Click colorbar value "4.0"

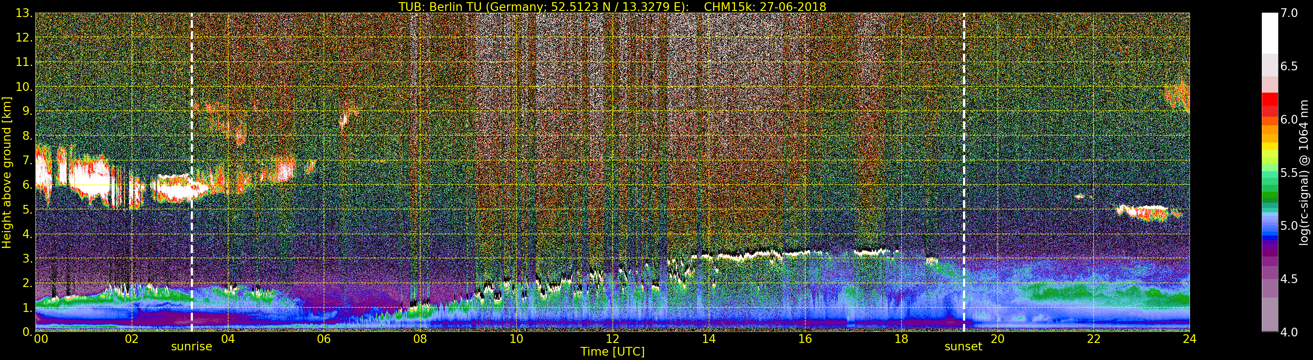pos(1289,332)
